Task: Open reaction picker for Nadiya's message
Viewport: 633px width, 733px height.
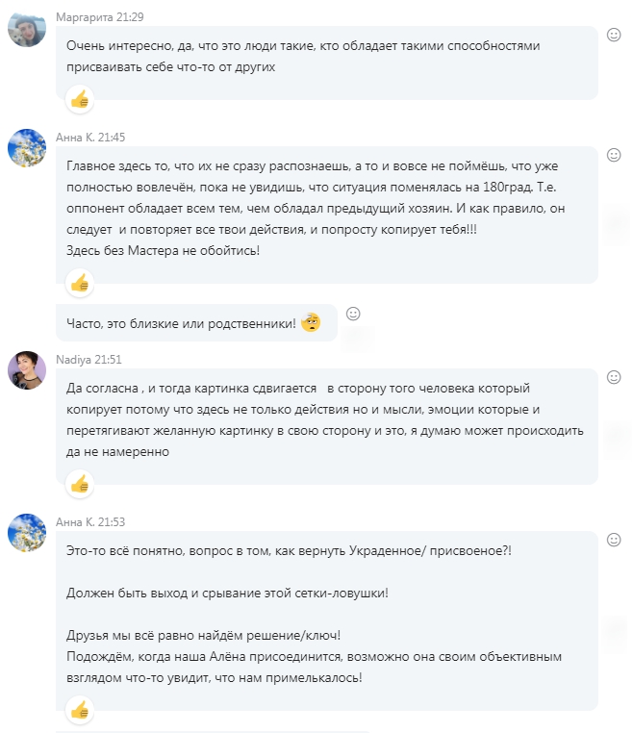Action: pos(614,377)
